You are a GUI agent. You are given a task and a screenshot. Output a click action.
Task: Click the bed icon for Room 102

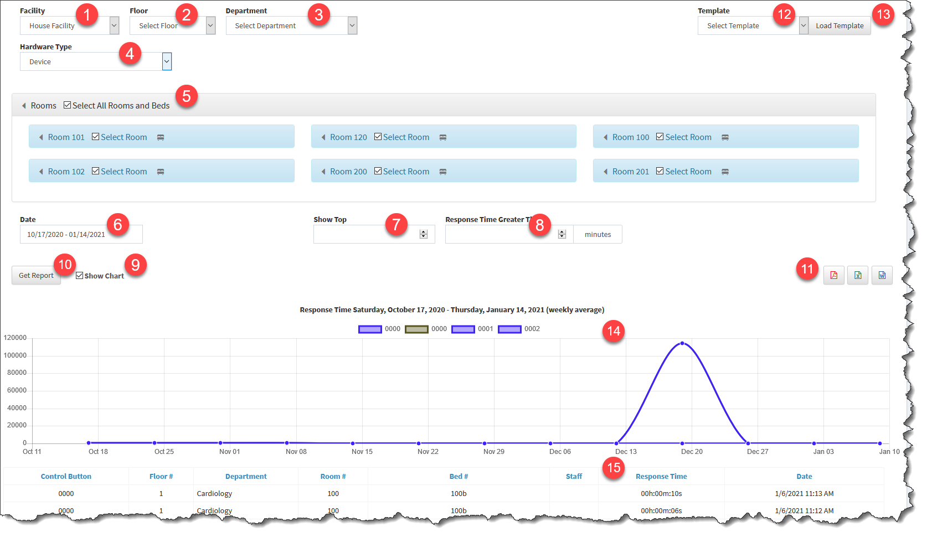click(161, 172)
